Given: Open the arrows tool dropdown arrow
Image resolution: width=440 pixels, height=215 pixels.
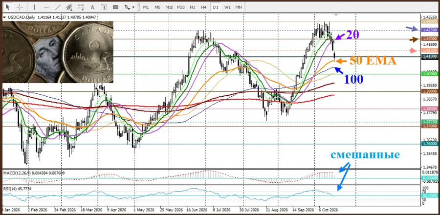Looking at the screenshot, I should pyautogui.click(x=133, y=7).
